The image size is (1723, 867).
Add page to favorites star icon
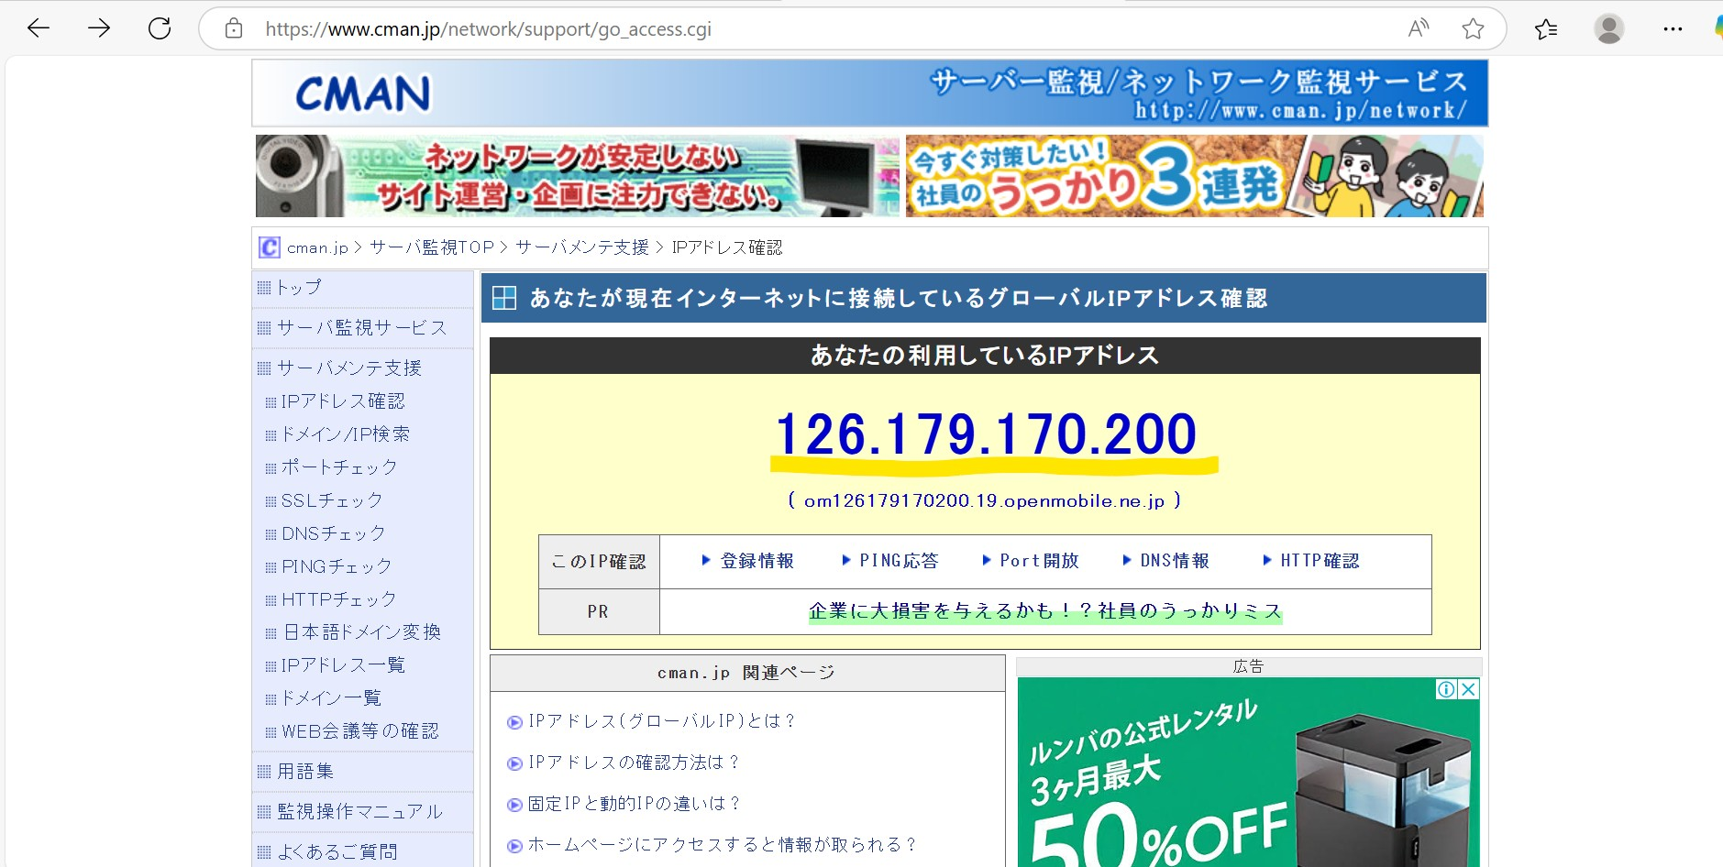click(x=1473, y=28)
